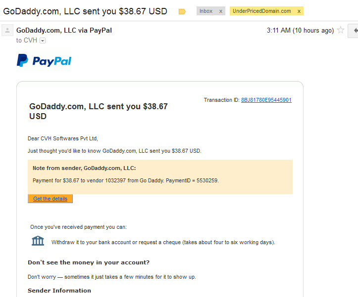Image resolution: width=358 pixels, height=297 pixels.
Task: Click the 'to CVH' recipient text
Action: (26, 41)
